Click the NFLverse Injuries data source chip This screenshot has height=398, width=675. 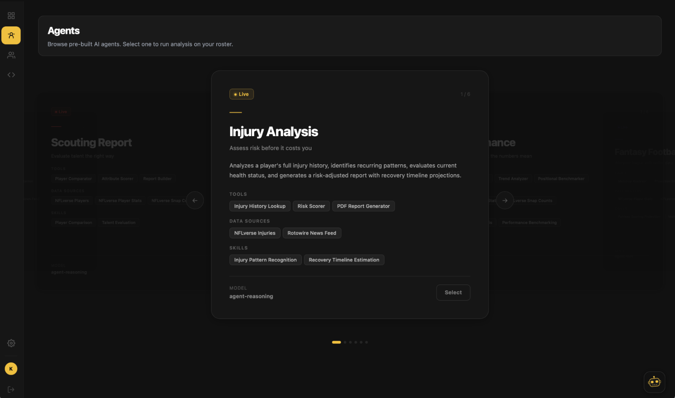255,233
